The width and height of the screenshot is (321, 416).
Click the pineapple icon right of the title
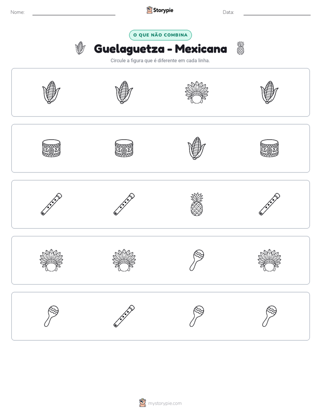(x=241, y=48)
